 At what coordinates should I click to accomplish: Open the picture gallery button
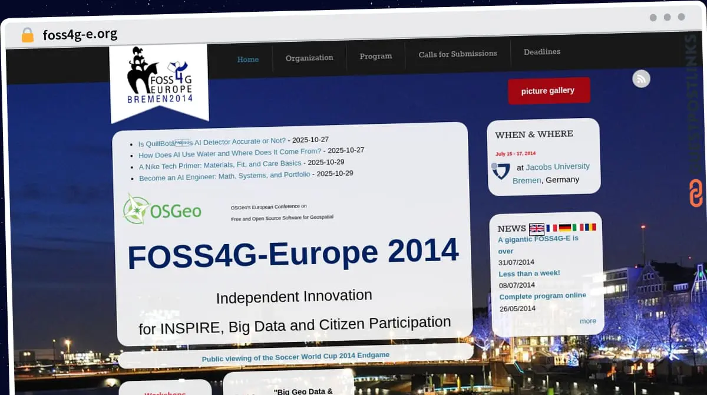coord(548,91)
